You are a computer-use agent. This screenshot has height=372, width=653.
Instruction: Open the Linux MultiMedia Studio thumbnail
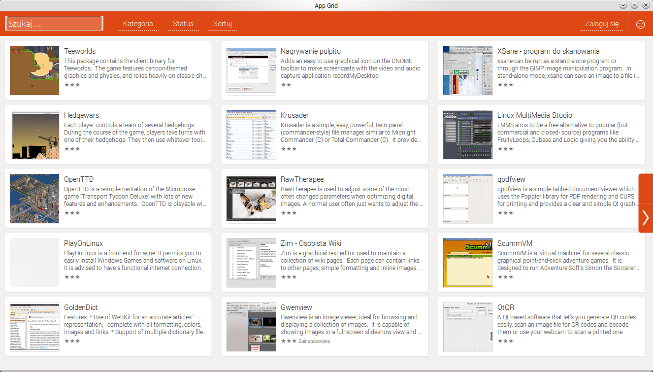(468, 135)
